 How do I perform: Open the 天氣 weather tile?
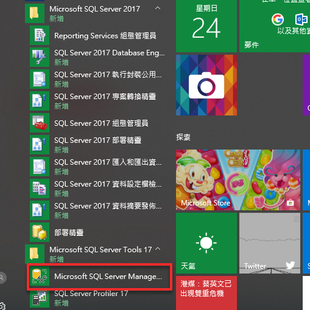tap(206, 243)
